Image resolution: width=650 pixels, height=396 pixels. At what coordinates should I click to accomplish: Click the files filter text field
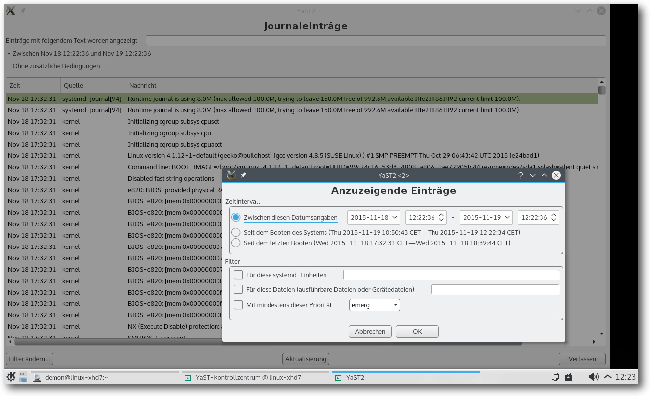coord(495,290)
